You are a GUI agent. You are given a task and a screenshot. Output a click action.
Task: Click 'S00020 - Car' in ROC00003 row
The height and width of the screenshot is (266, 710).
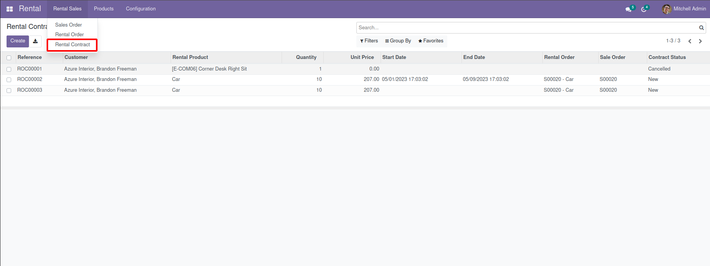point(559,90)
